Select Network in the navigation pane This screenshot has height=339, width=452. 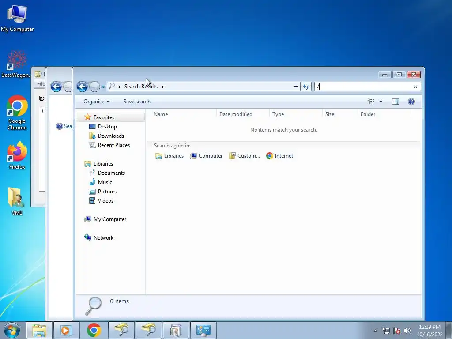103,238
